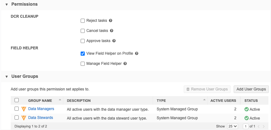Click the page number input field
Viewport: 271px width, 130px height.
click(246, 126)
